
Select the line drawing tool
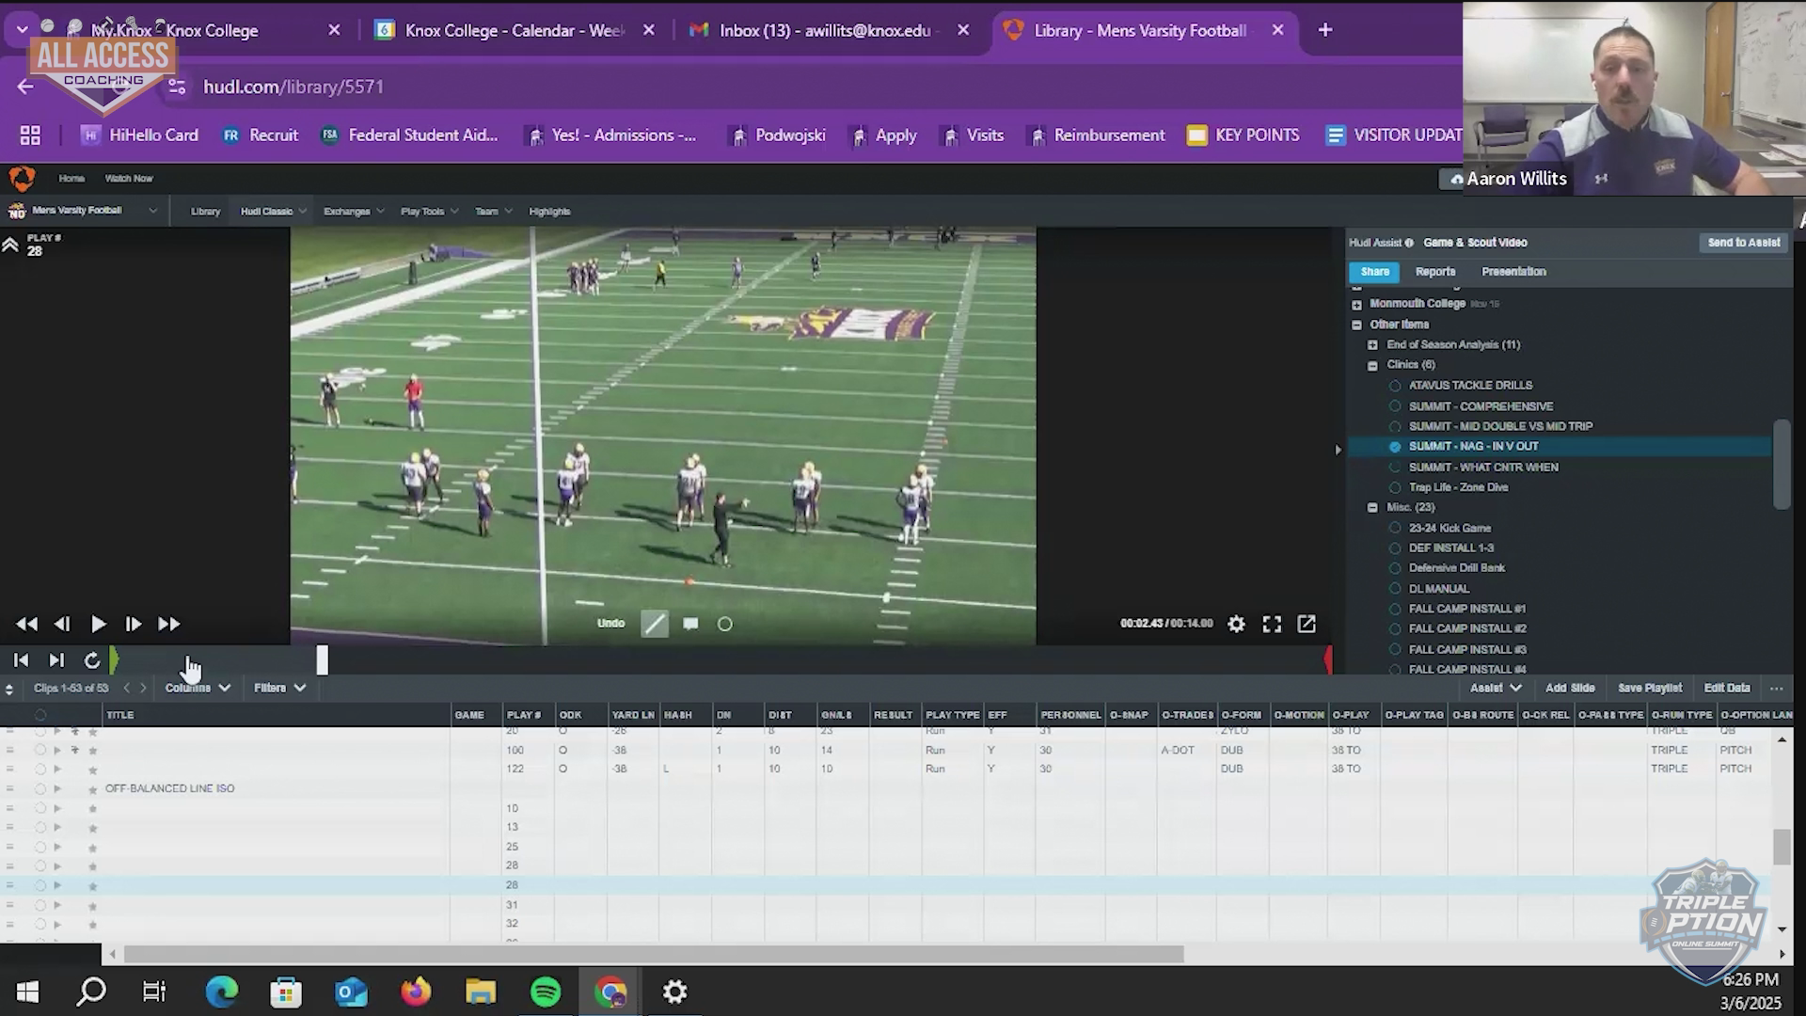point(655,624)
